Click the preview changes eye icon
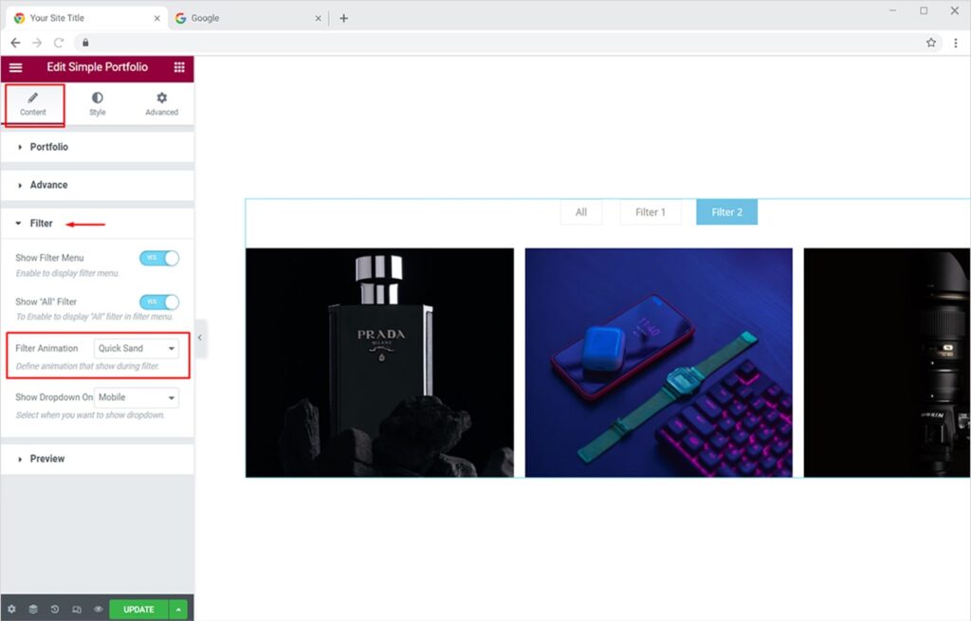The height and width of the screenshot is (621, 971). click(x=99, y=609)
